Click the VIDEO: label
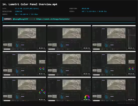The height and width of the screenshot is (106, 138). point(72,11)
